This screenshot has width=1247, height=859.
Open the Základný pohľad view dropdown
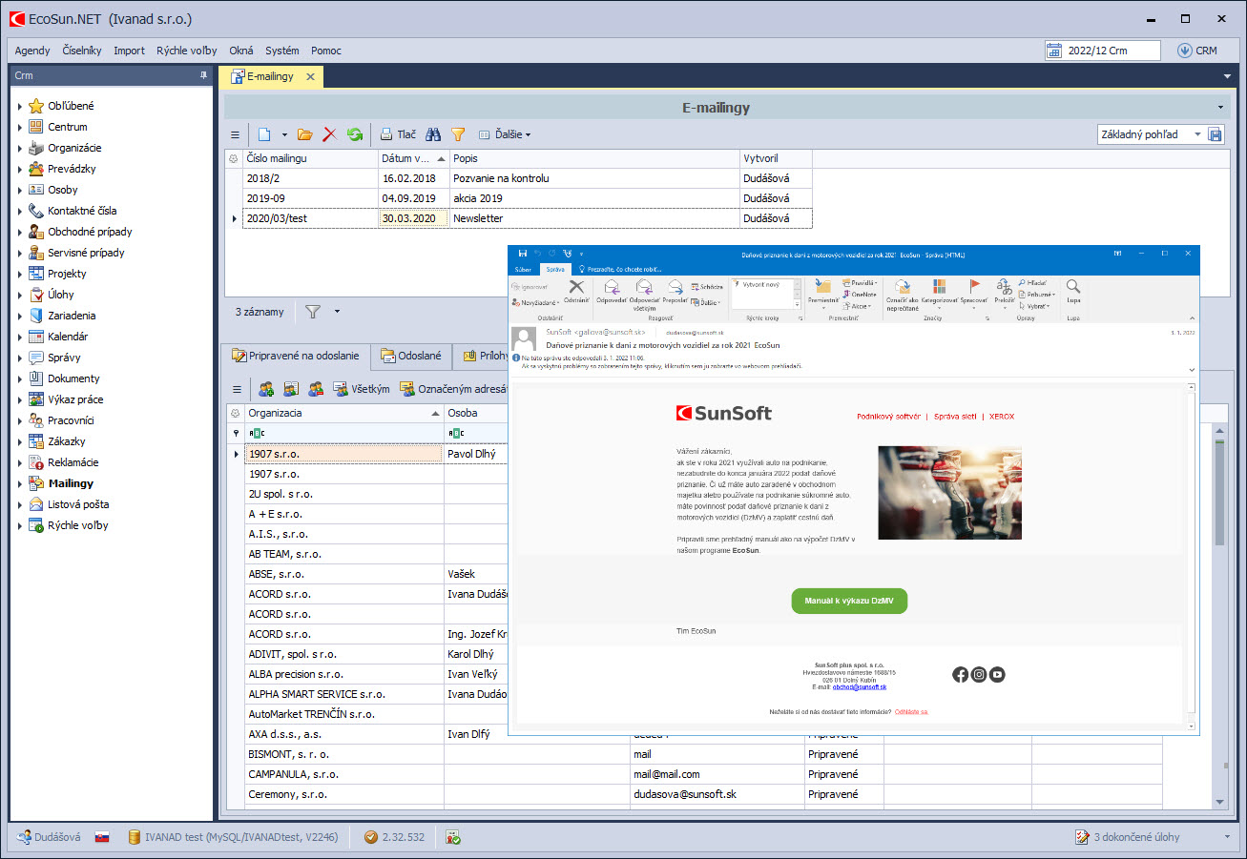coord(1197,134)
